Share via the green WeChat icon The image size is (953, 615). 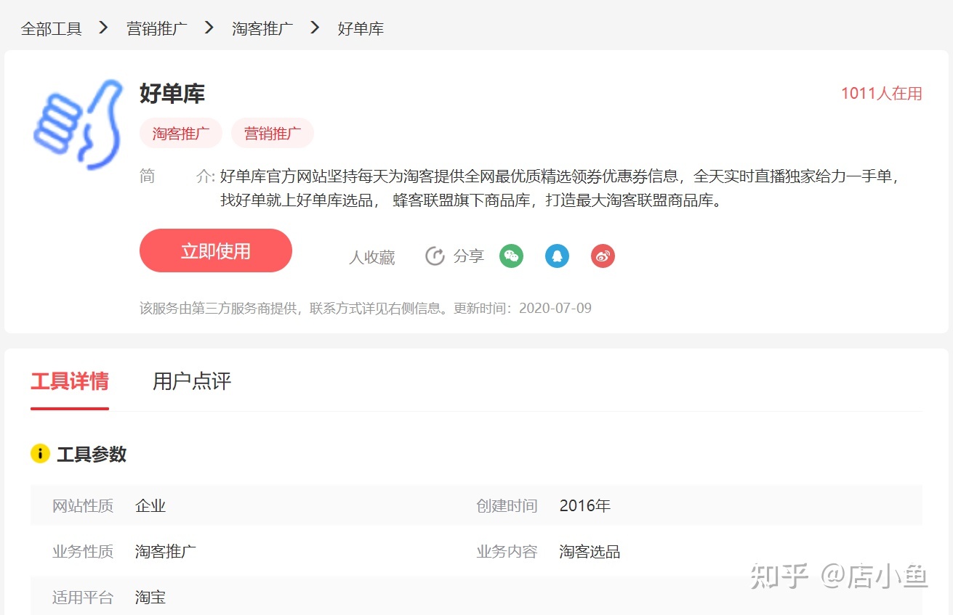coord(512,256)
